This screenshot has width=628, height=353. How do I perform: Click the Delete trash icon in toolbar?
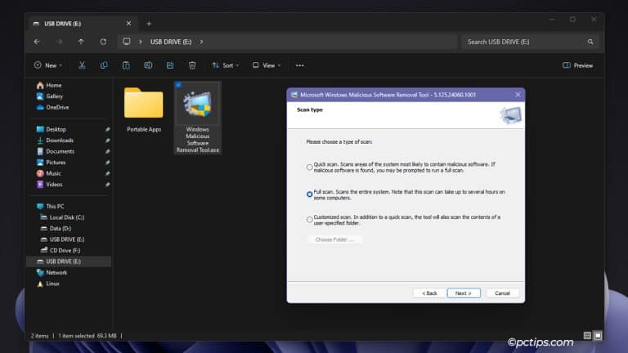coord(192,65)
